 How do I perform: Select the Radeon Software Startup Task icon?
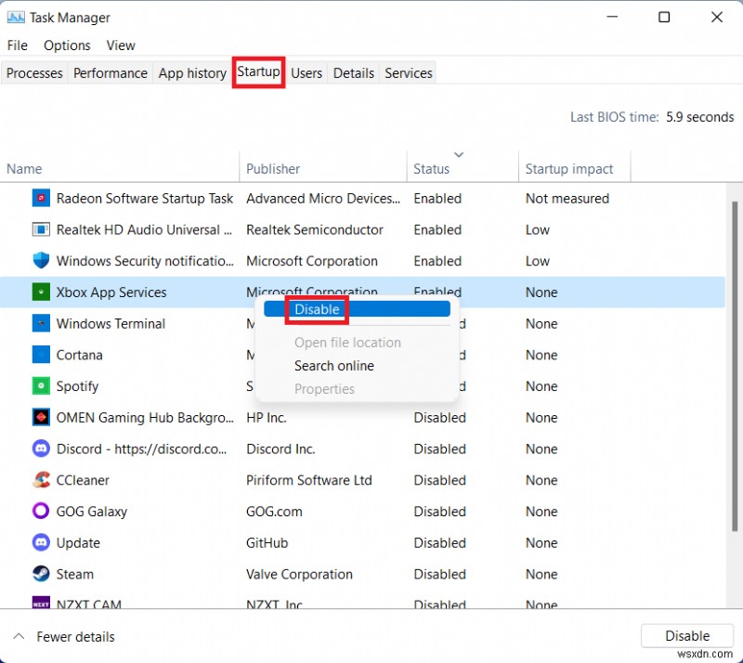pos(41,198)
